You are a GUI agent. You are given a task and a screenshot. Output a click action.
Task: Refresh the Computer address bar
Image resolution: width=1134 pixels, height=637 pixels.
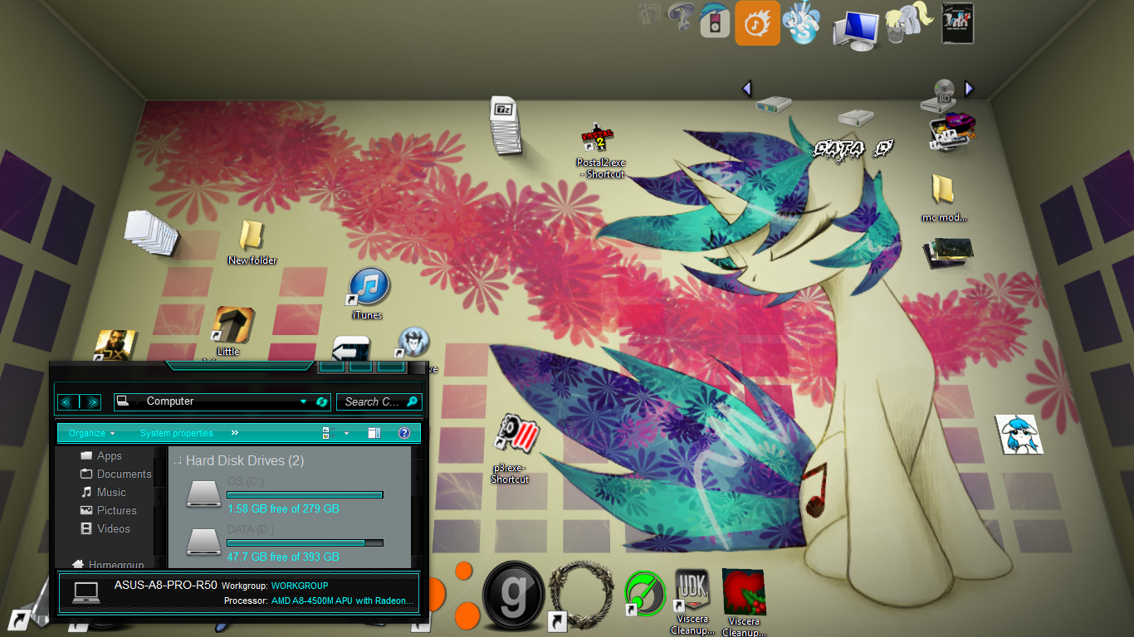click(322, 402)
